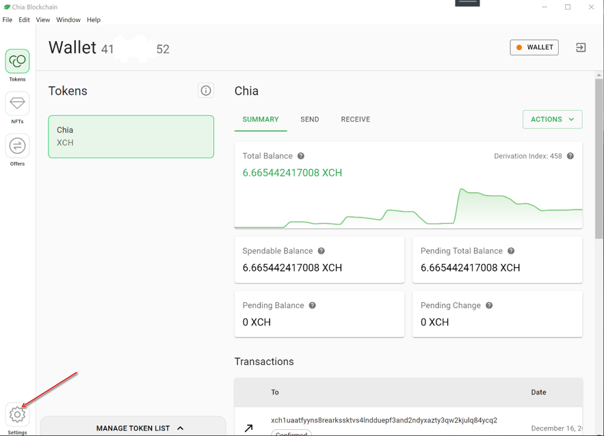604x436 pixels.
Task: Click the December 16 transaction date
Action: (x=557, y=428)
